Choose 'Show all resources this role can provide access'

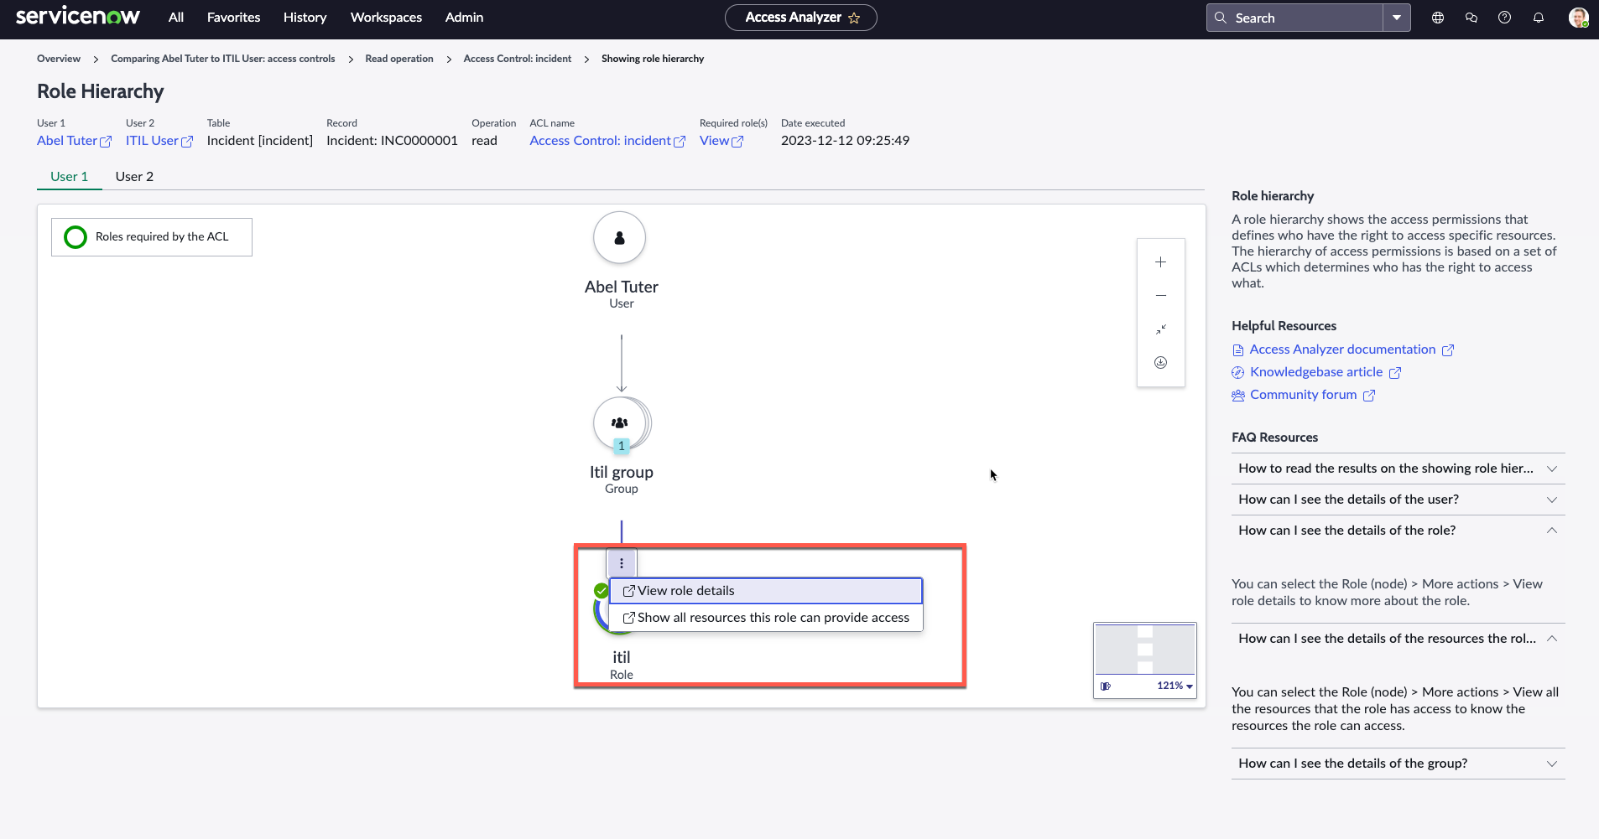766,618
